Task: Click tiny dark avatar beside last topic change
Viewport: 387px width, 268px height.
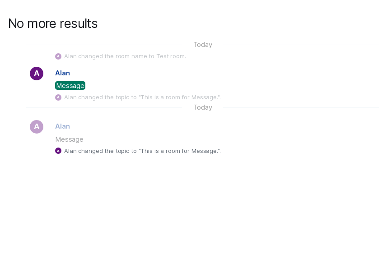Action: tap(58, 151)
